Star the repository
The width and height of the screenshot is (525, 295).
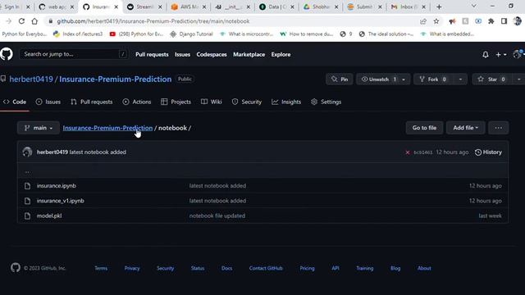click(492, 79)
